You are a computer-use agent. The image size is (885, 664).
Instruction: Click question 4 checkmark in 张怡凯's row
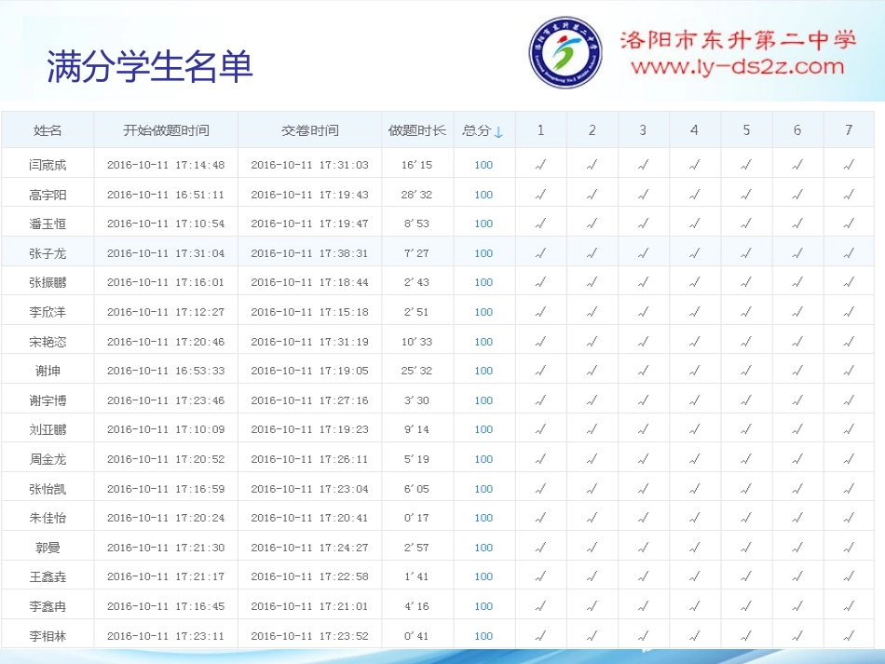click(695, 489)
